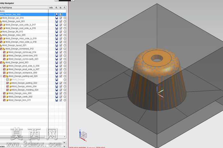Image resolution: width=223 pixels, height=148 pixels.
Task: Toggle the Mold_Design_molding_024 checkbox
Action: (x=7, y=90)
